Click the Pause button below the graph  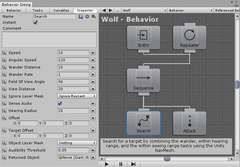pyautogui.click(x=120, y=164)
